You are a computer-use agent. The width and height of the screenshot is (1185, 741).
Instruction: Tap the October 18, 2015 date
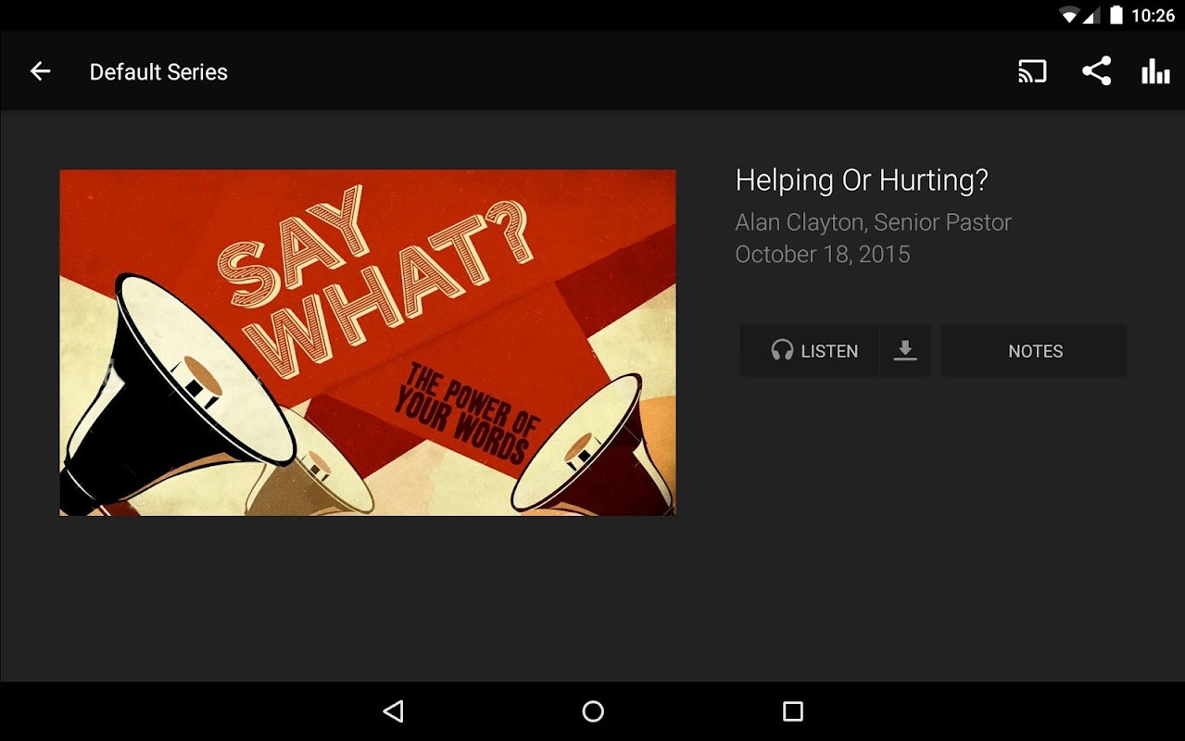pos(823,255)
